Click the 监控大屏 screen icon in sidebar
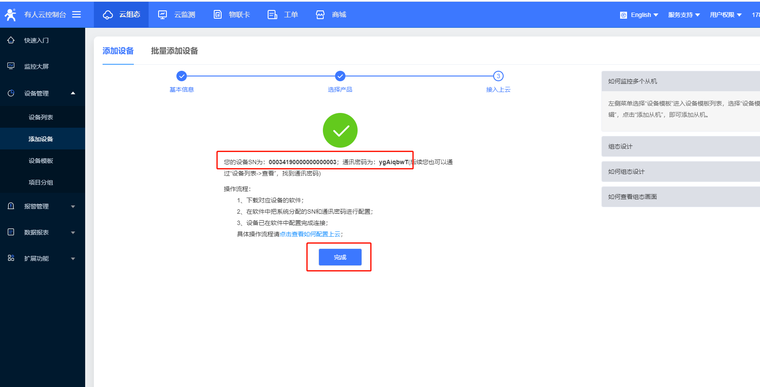760x387 pixels. 11,66
